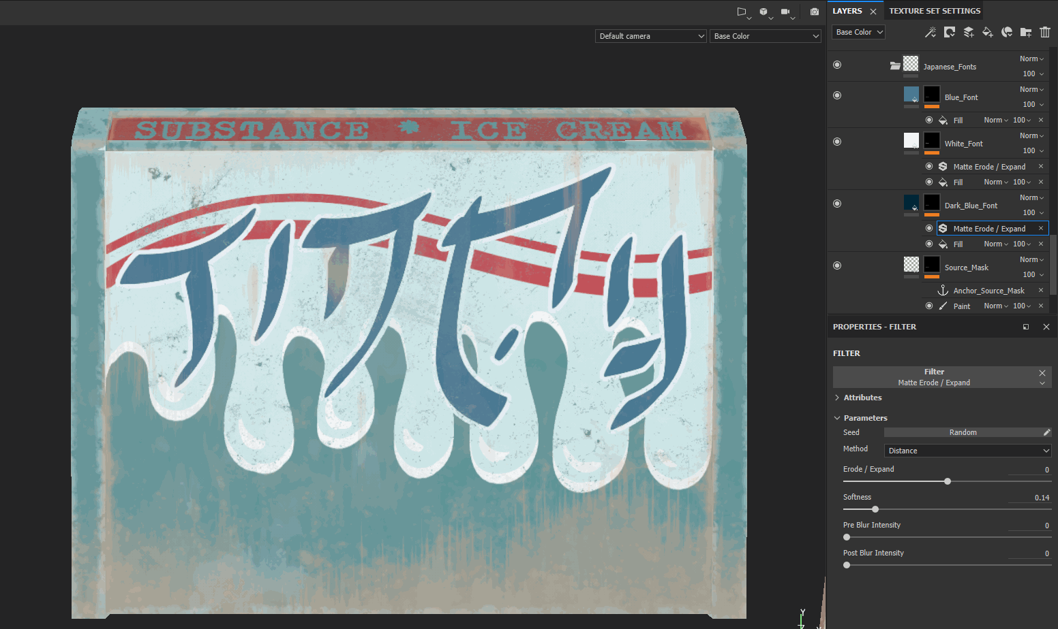Click the Pre Blur Intensity slider handle
1058x629 pixels.
click(847, 537)
